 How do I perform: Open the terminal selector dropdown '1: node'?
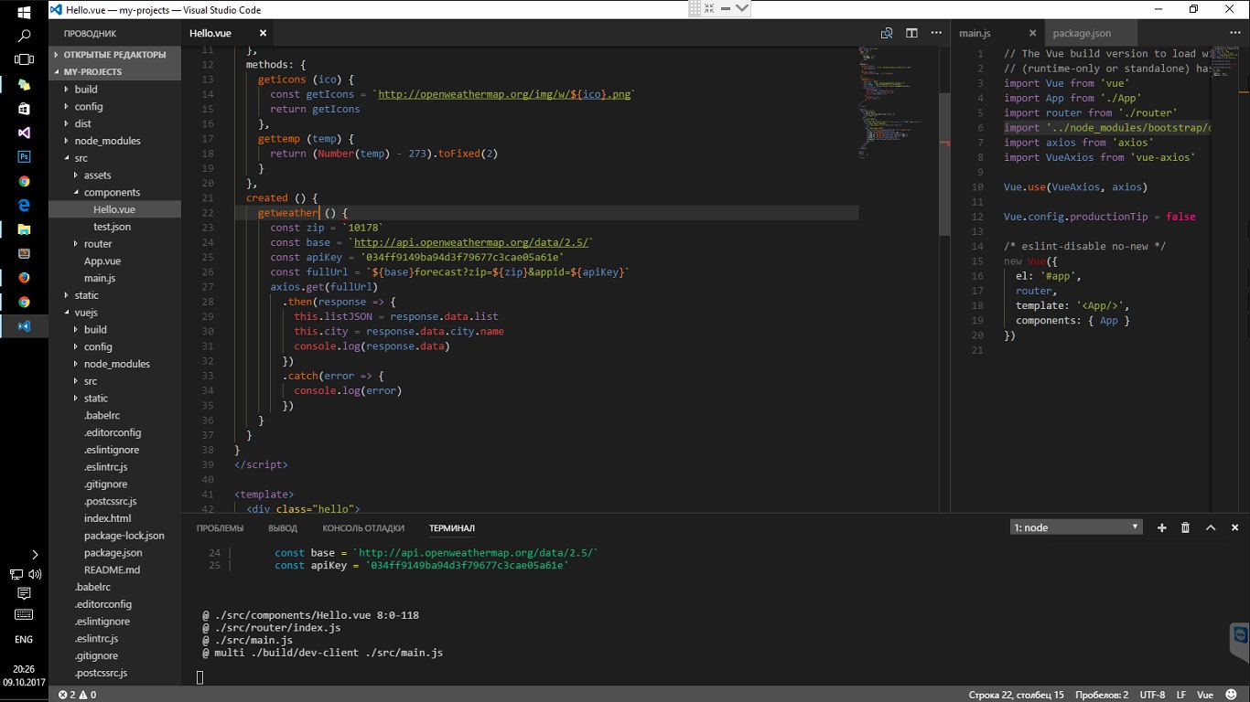[x=1077, y=527]
